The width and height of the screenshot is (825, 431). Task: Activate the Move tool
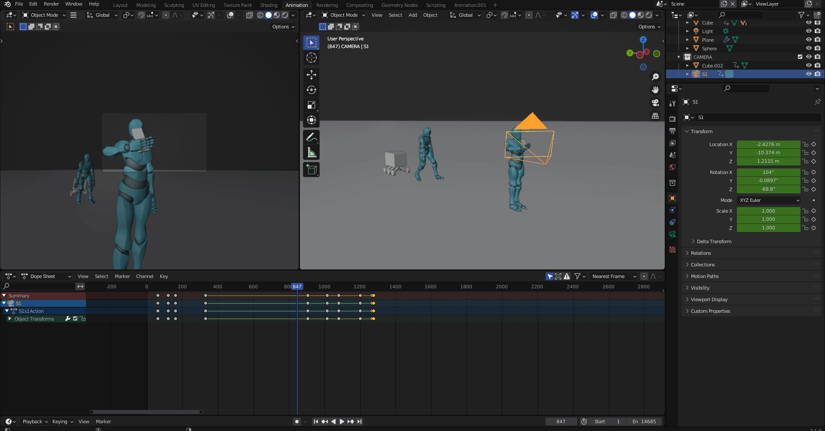point(312,75)
